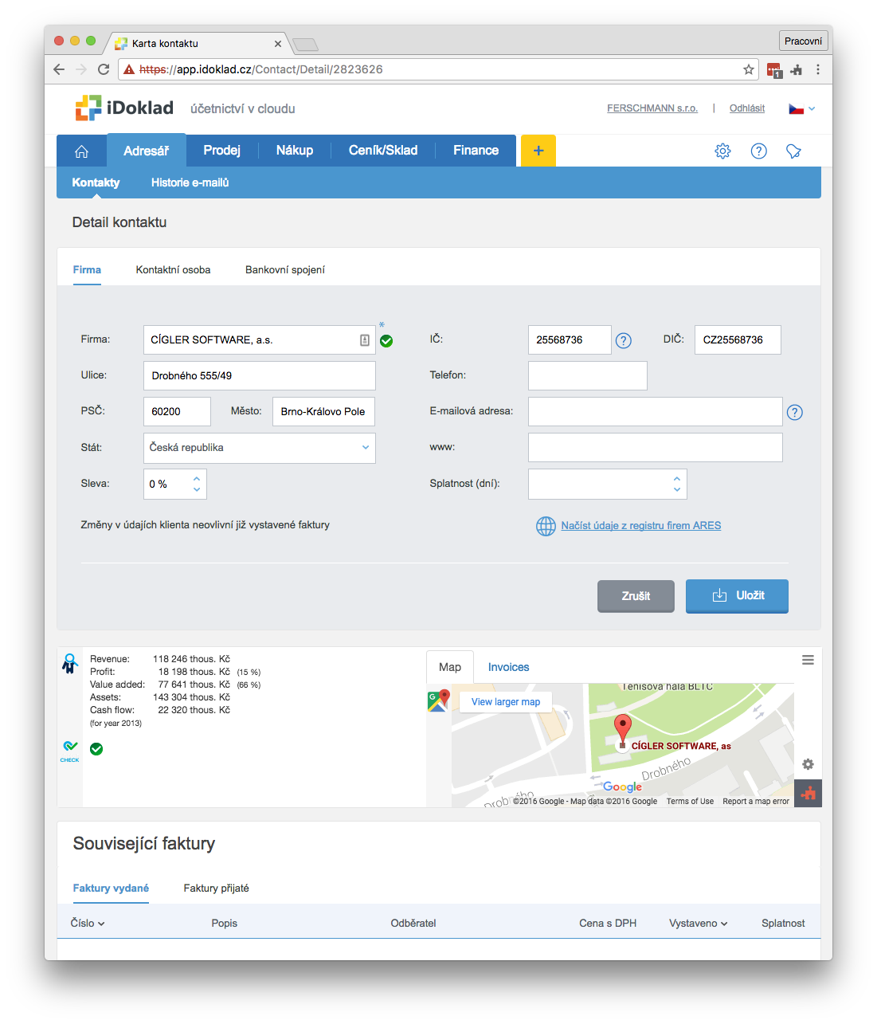The height and width of the screenshot is (1024, 877).
Task: Open the language flag dropdown
Action: [802, 108]
